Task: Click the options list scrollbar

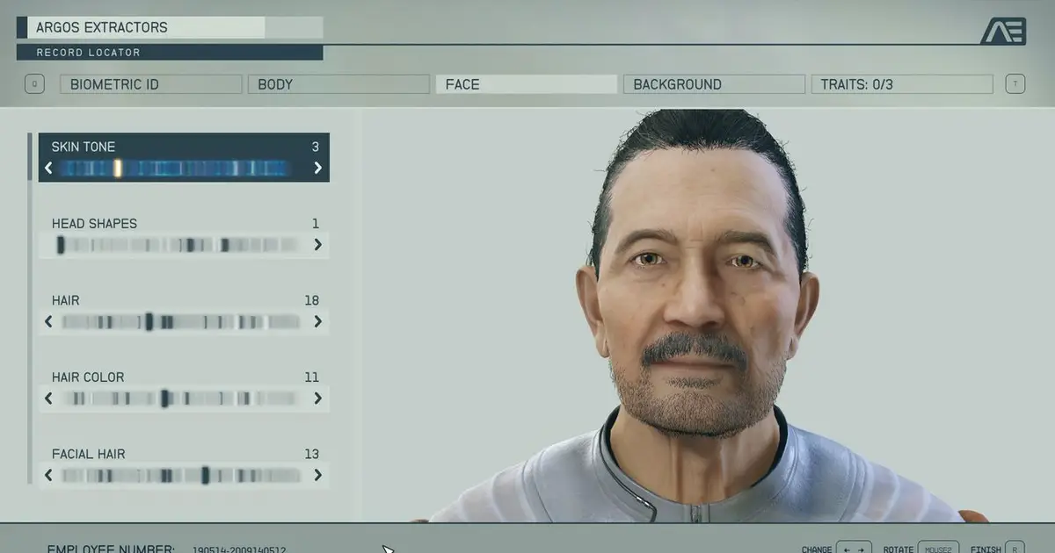Action: (x=31, y=307)
